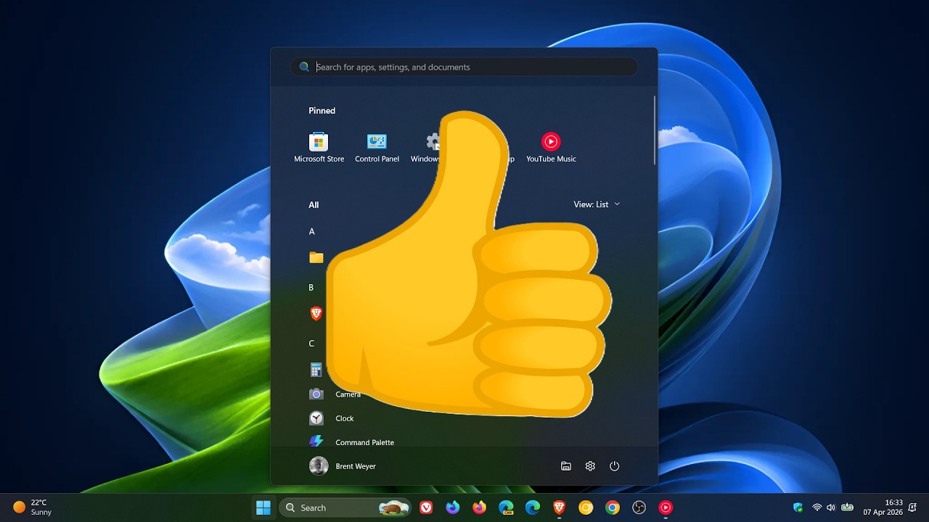Open Edge Canary icon labeled CAN
The width and height of the screenshot is (929, 522).
click(x=506, y=507)
